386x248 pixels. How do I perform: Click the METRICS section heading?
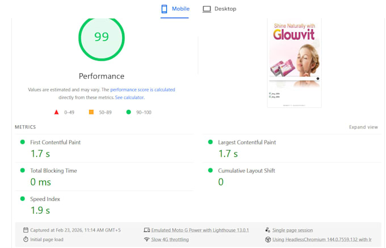(x=26, y=127)
